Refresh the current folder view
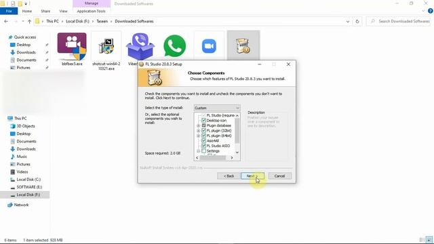The width and height of the screenshot is (434, 244). [357, 21]
